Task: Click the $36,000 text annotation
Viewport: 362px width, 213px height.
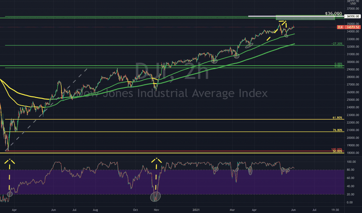Action: pyautogui.click(x=333, y=13)
